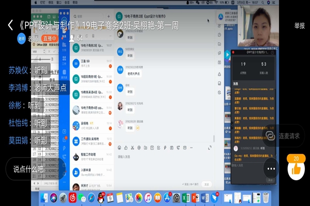Click the Finder icon in the Dock
Screen dimensions: 310x206
(43, 197)
